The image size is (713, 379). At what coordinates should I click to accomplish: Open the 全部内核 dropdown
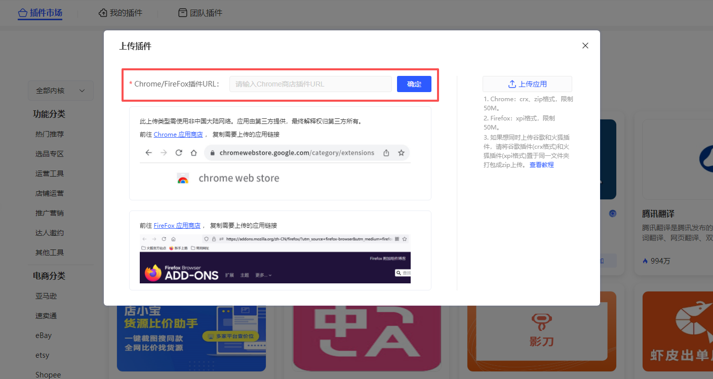click(x=60, y=91)
